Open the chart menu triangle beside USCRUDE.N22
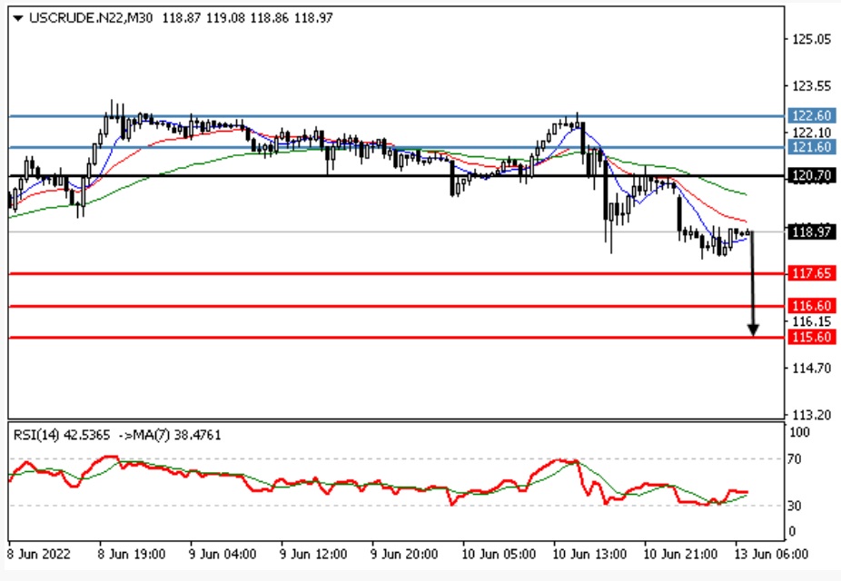This screenshot has width=841, height=581. point(18,19)
